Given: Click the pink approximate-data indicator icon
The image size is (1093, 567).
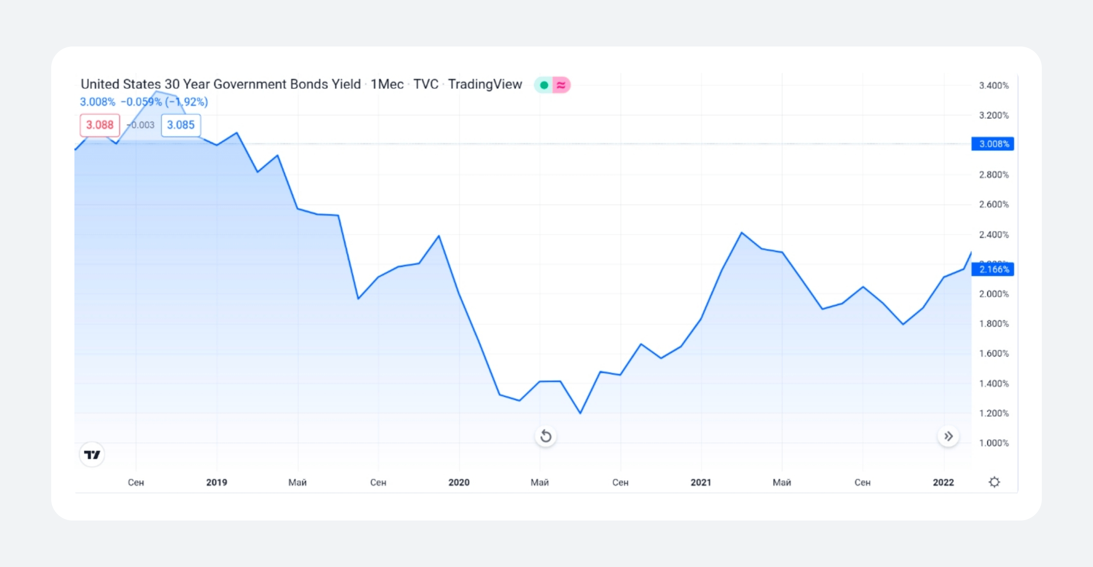Looking at the screenshot, I should [561, 85].
